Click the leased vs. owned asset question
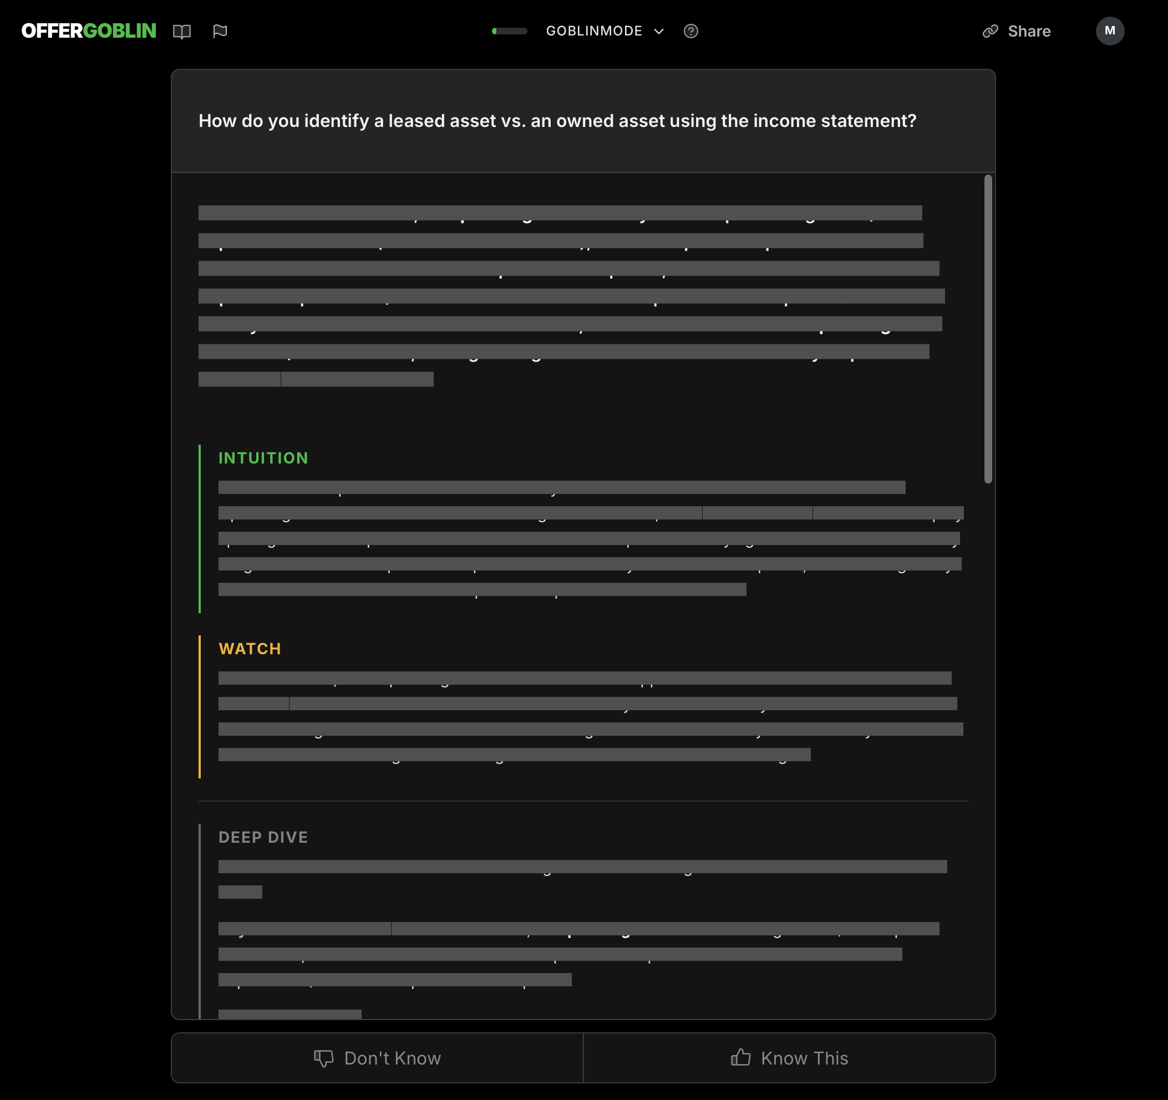 pyautogui.click(x=557, y=121)
